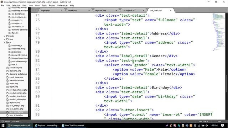
Task: Close the user_insert.php tab
Action: click(x=171, y=11)
